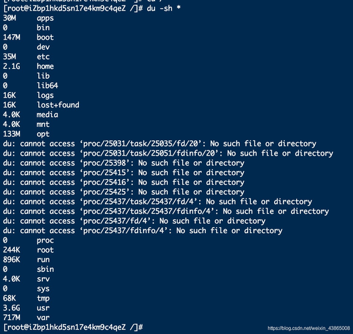The image size is (353, 334).
Task: Click the '896K' size for run
Action: pyautogui.click(x=11, y=260)
